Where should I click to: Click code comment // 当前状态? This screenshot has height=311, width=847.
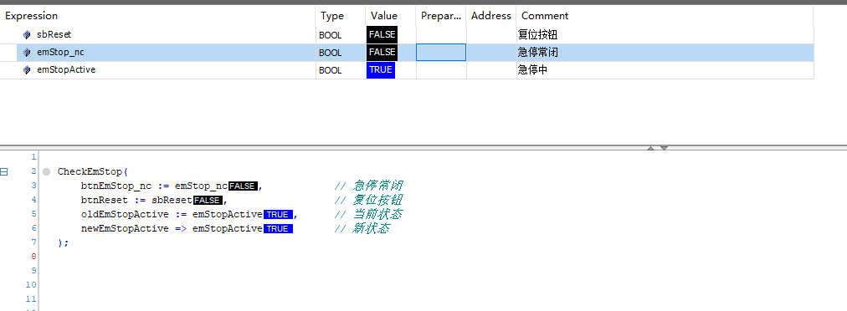point(369,214)
